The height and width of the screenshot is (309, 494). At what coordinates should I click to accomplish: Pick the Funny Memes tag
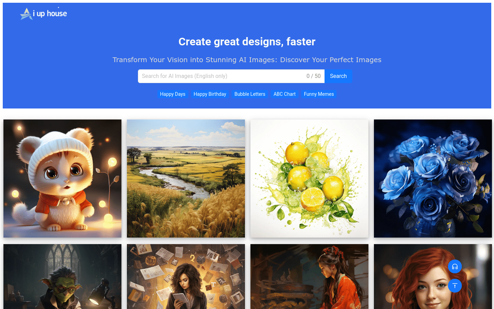point(319,94)
